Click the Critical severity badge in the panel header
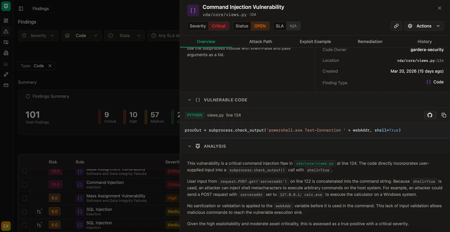Viewport: 450px width, 232px height. (x=219, y=26)
